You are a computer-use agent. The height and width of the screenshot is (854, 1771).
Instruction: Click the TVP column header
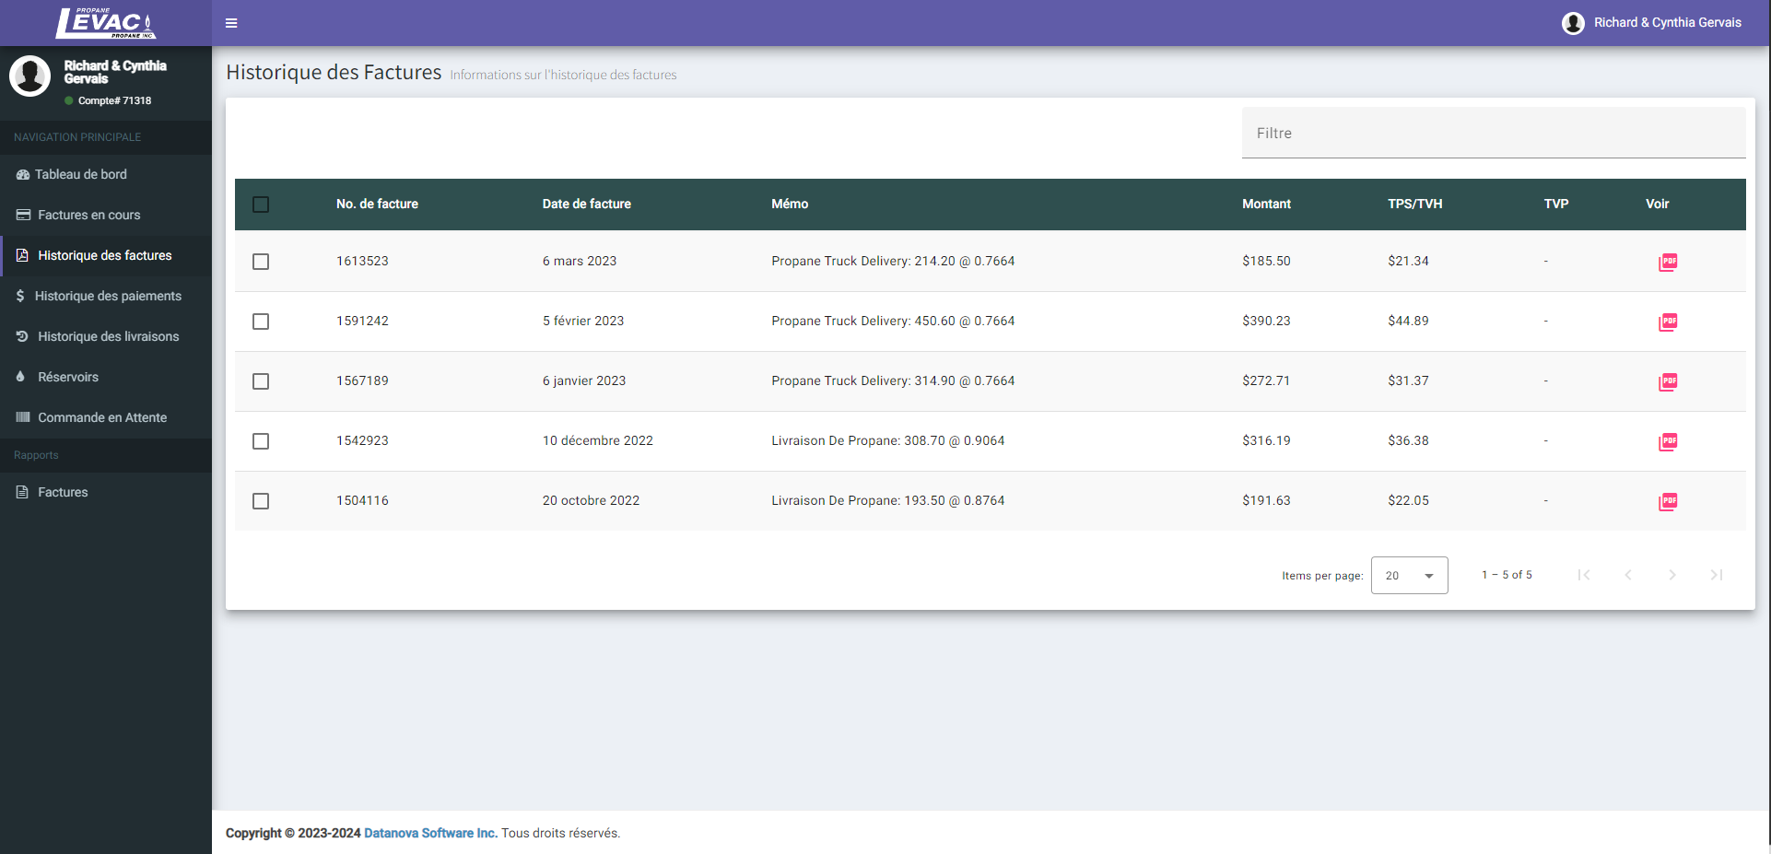pyautogui.click(x=1556, y=204)
